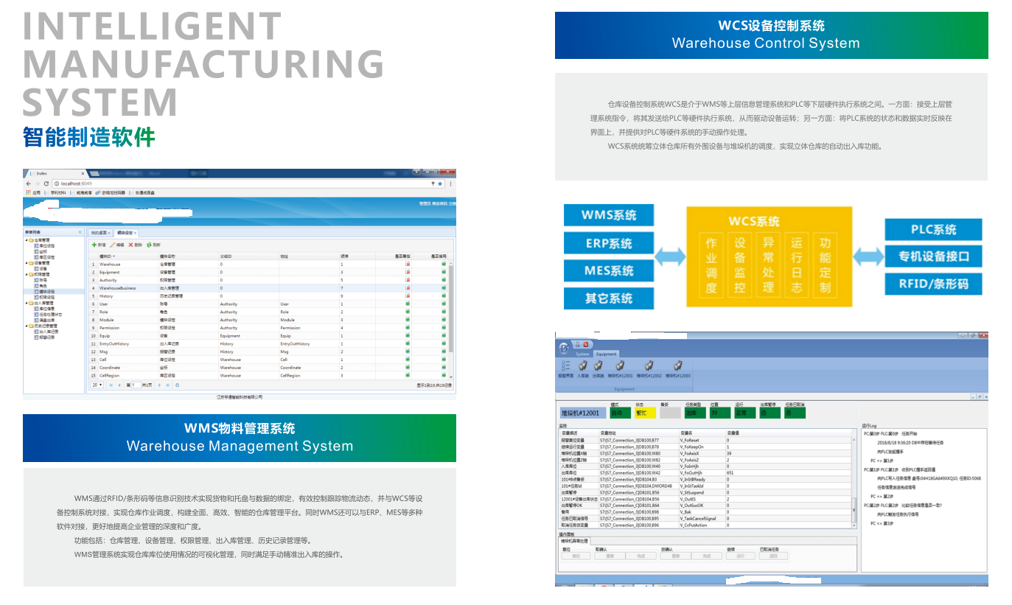1012x605 pixels.
Task: Click red icon in the History row
Action: tap(408, 295)
